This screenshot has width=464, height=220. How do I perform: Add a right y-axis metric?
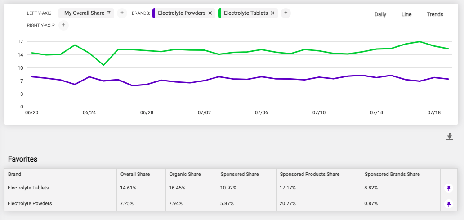coord(63,25)
